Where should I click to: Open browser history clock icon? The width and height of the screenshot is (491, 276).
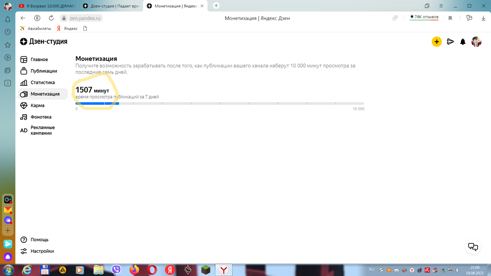point(7,32)
